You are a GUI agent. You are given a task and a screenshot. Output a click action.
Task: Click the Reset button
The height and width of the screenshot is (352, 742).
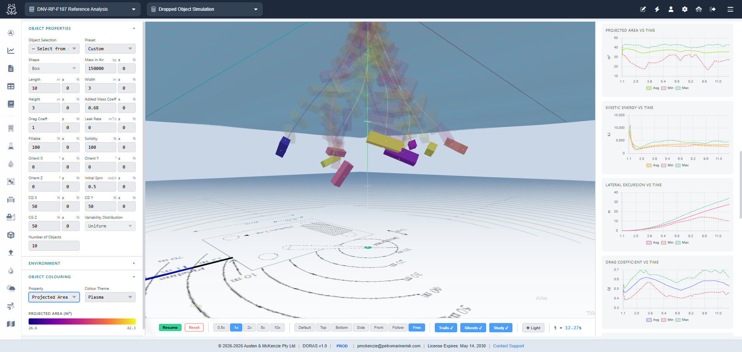click(194, 328)
